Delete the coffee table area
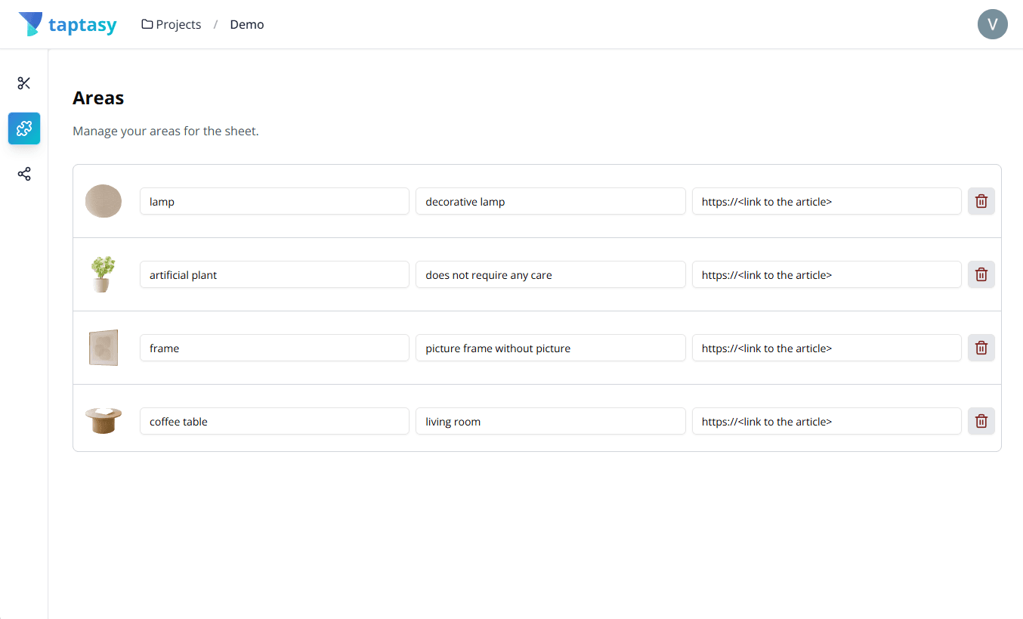Viewport: 1023px width, 619px height. (x=981, y=421)
